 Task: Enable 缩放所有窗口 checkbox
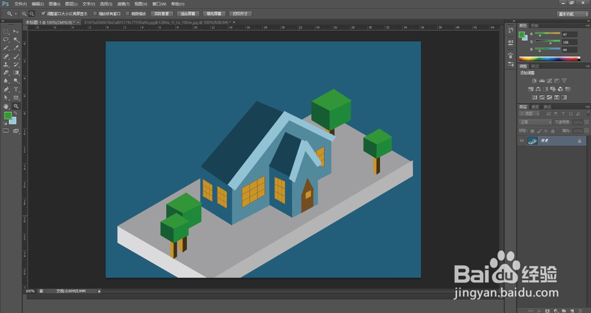tap(95, 13)
